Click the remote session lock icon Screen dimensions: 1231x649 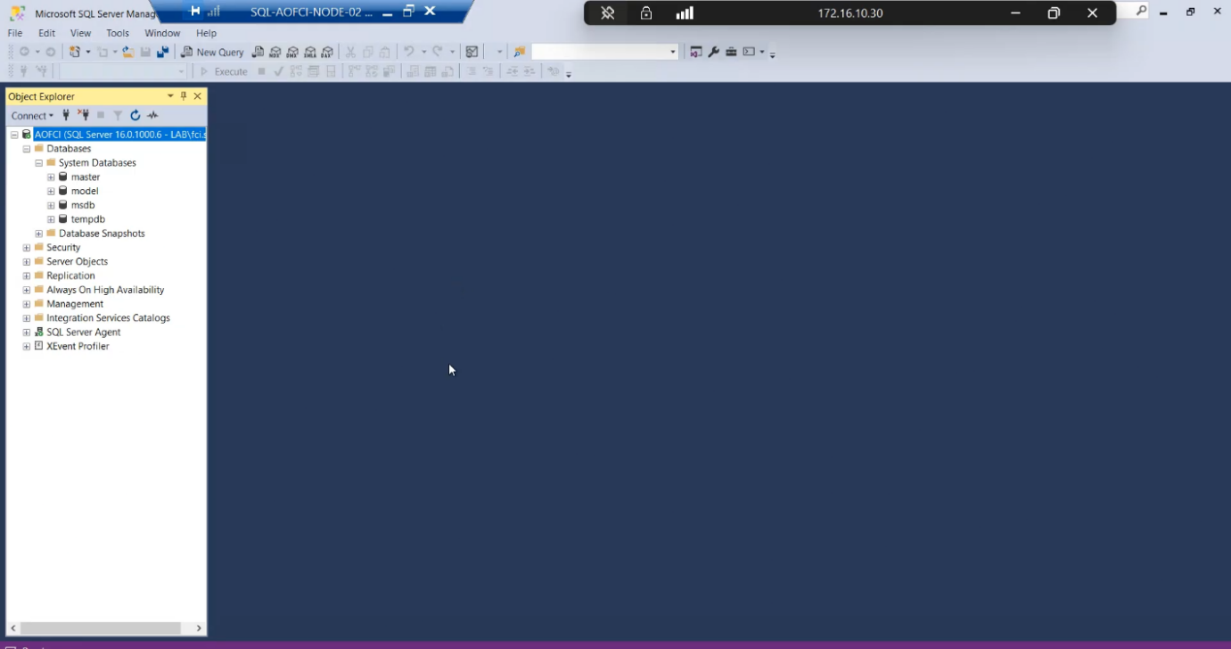click(646, 12)
